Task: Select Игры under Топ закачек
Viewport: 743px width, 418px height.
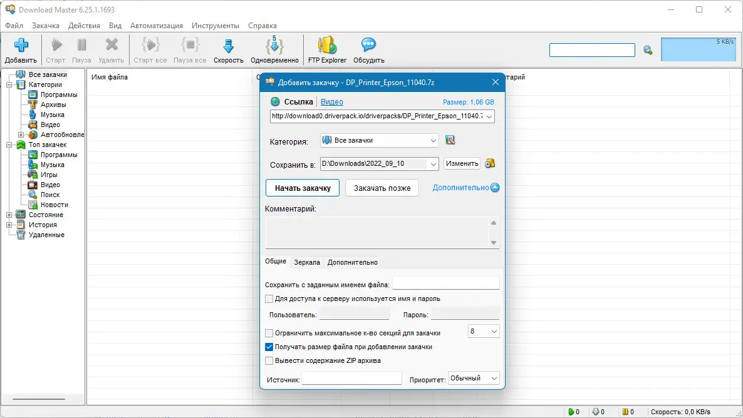Action: [49, 175]
